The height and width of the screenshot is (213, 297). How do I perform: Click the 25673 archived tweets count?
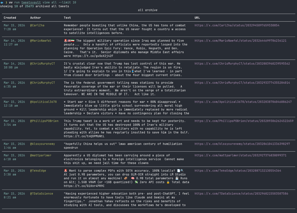29,6
